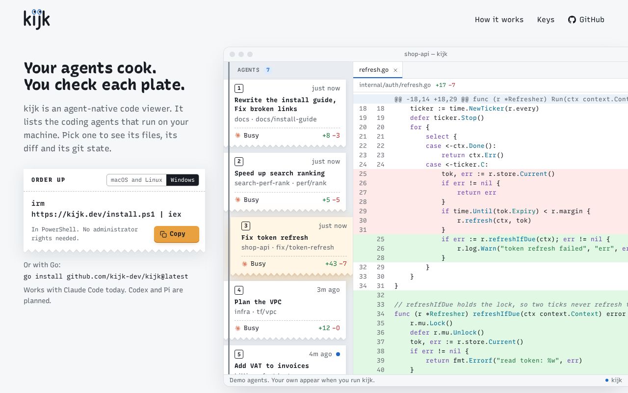This screenshot has height=393, width=628.
Task: Select the Fix token refresh agent title
Action: [x=275, y=238]
